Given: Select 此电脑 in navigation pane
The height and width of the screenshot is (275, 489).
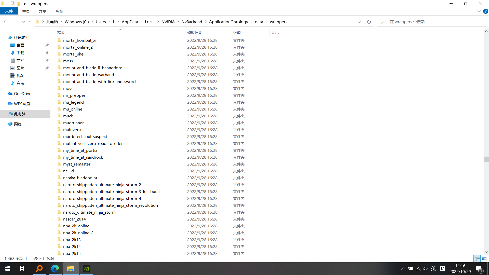Looking at the screenshot, I should click(25, 114).
